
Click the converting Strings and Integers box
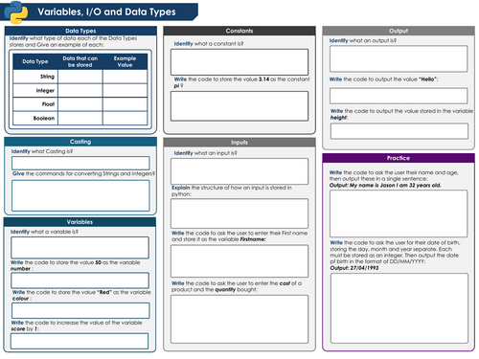(x=80, y=195)
